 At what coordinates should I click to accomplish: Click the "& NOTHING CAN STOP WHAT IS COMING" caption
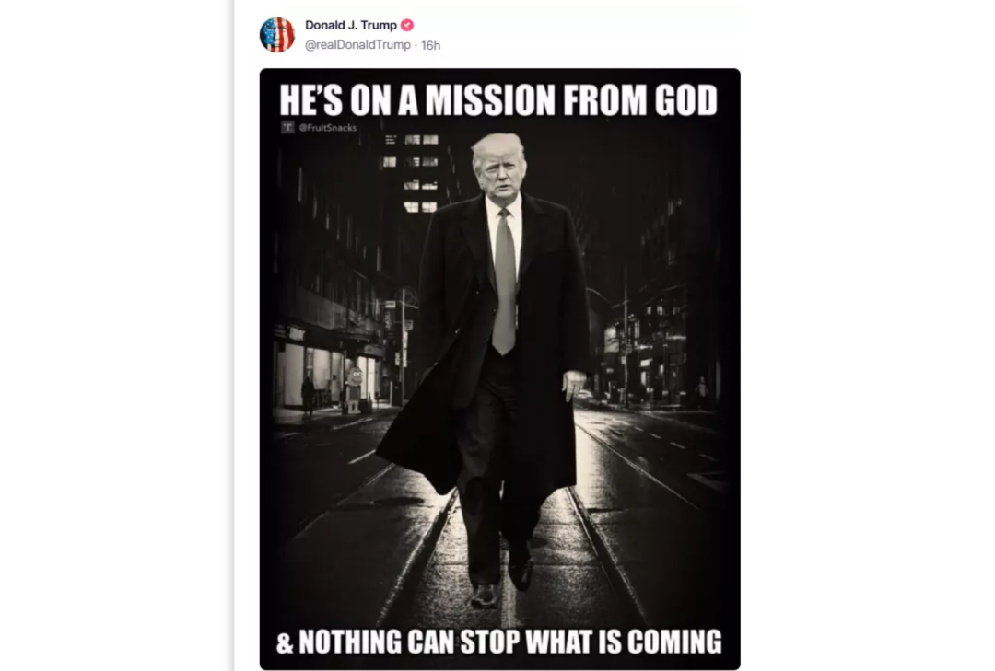coord(499,642)
